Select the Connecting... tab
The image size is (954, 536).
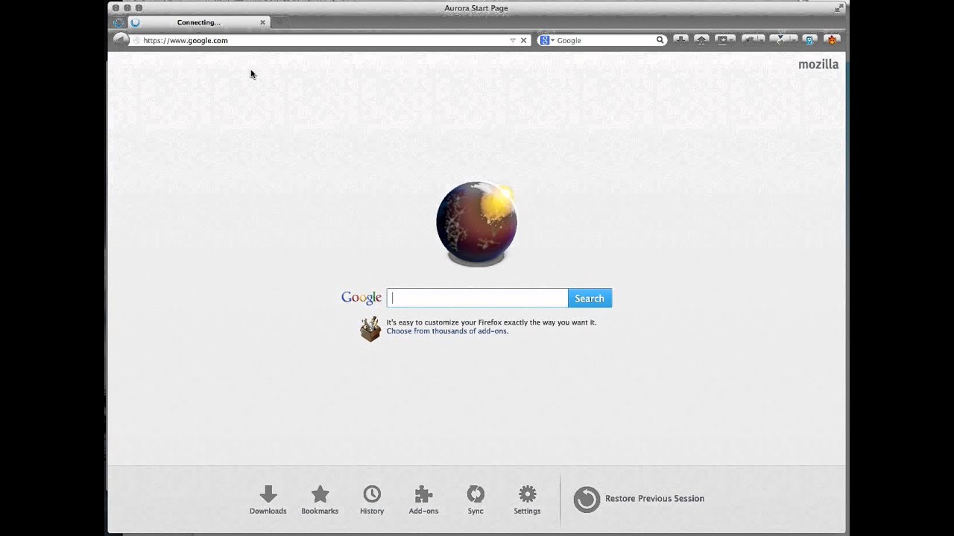(x=198, y=22)
